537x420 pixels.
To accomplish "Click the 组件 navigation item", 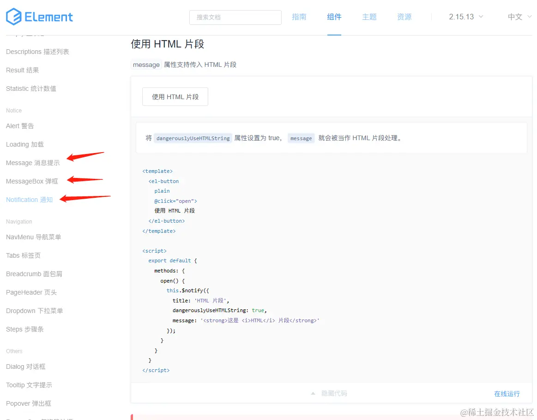I will tap(334, 17).
